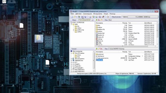The width and height of the screenshot is (166, 93).
Task: Click image Путь field showing /boot
Action: click(133, 20)
